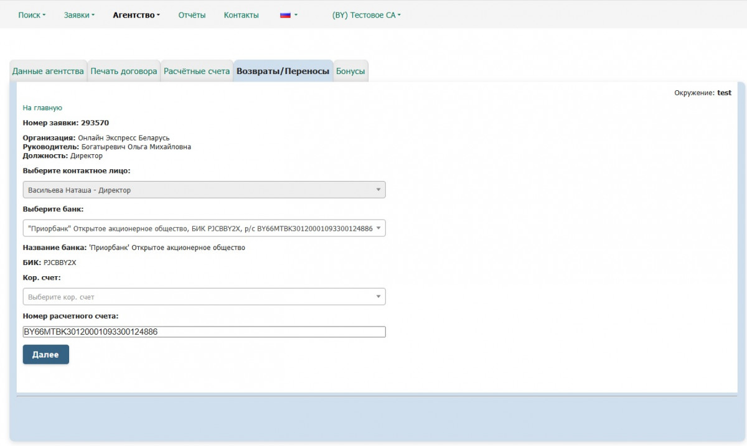Image resolution: width=747 pixels, height=446 pixels.
Task: Open the Russian flag language selector
Action: pyautogui.click(x=288, y=15)
